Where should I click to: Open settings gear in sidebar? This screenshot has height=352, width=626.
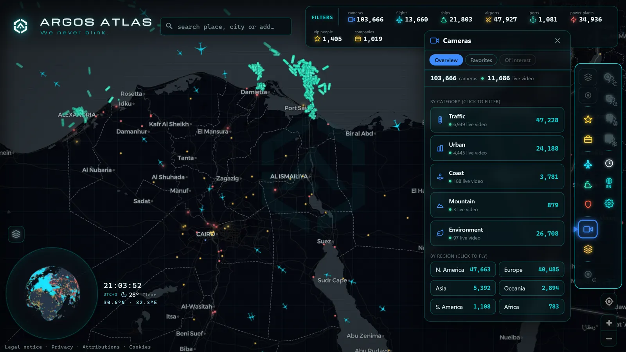click(609, 203)
